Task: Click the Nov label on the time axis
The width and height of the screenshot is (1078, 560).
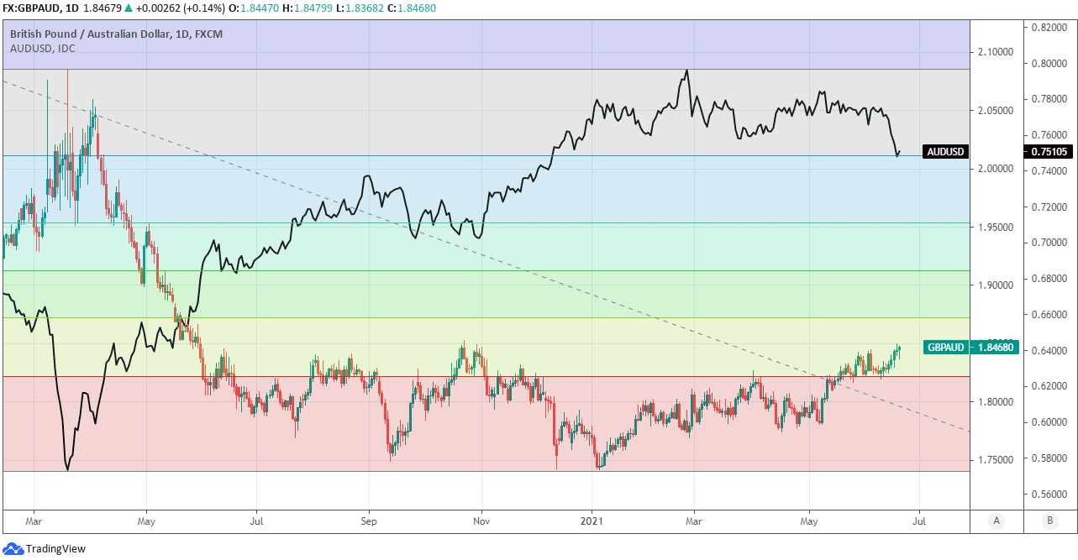Action: coord(481,521)
